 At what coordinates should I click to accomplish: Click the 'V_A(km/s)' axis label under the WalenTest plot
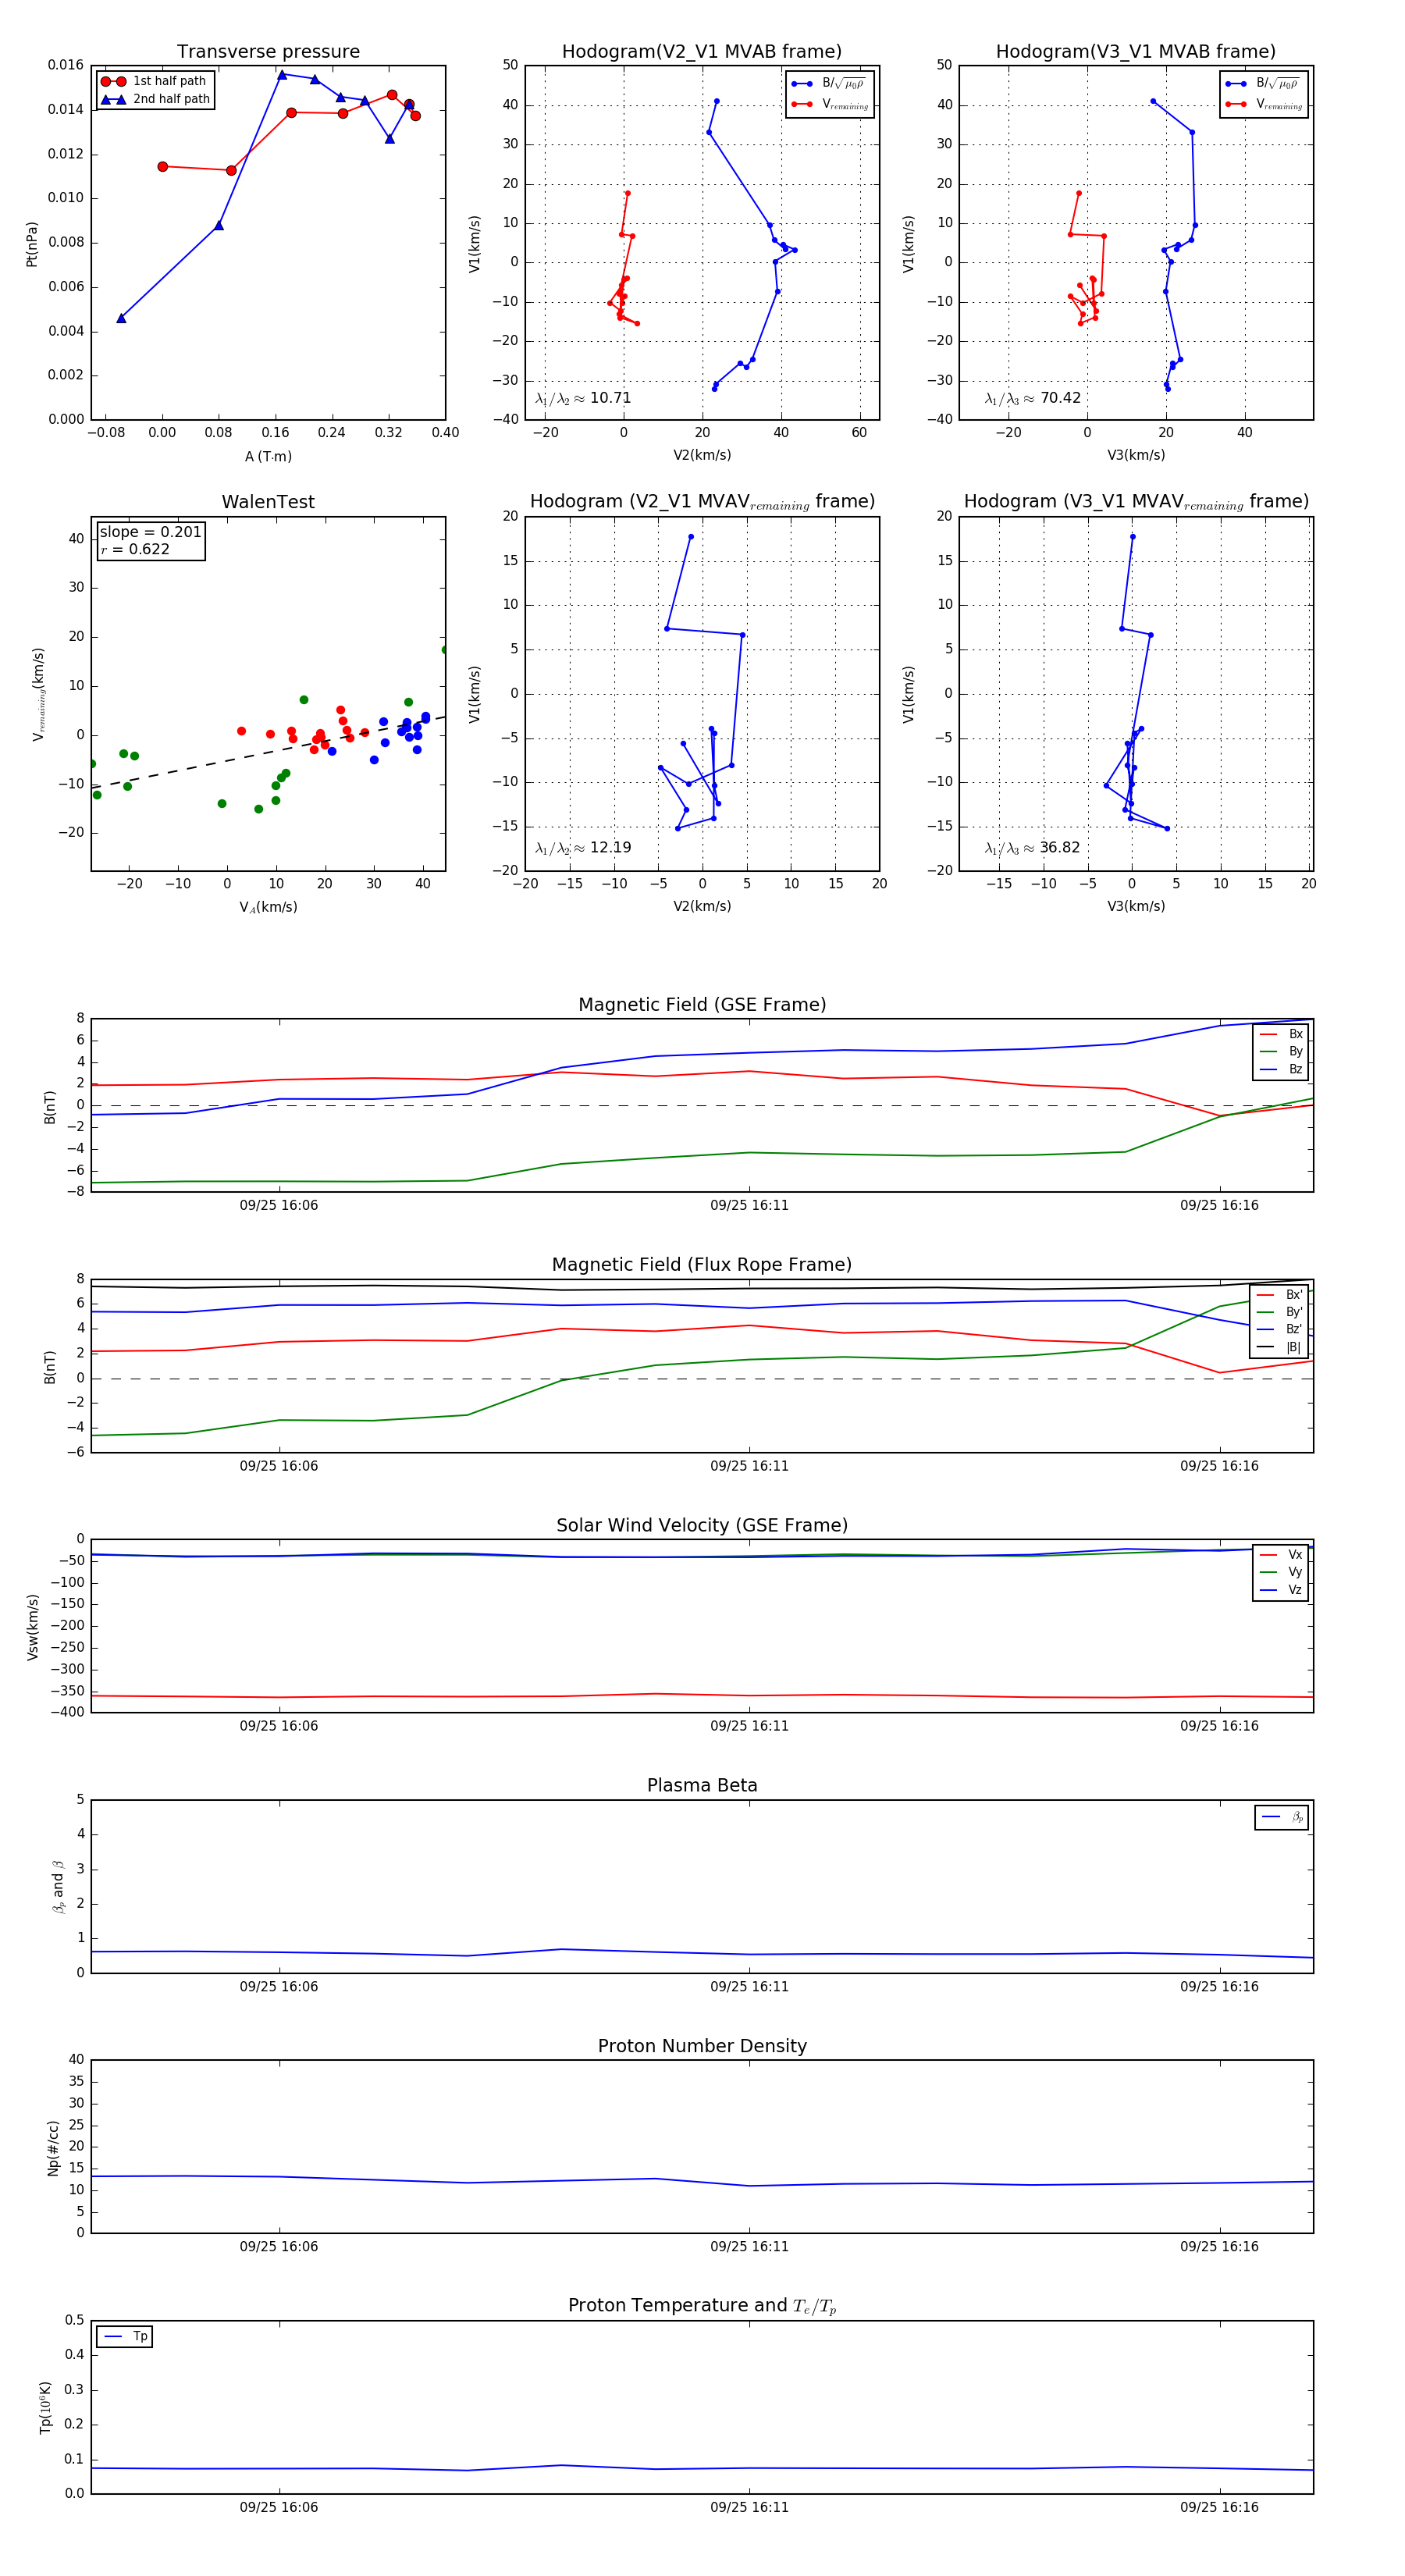(x=268, y=907)
